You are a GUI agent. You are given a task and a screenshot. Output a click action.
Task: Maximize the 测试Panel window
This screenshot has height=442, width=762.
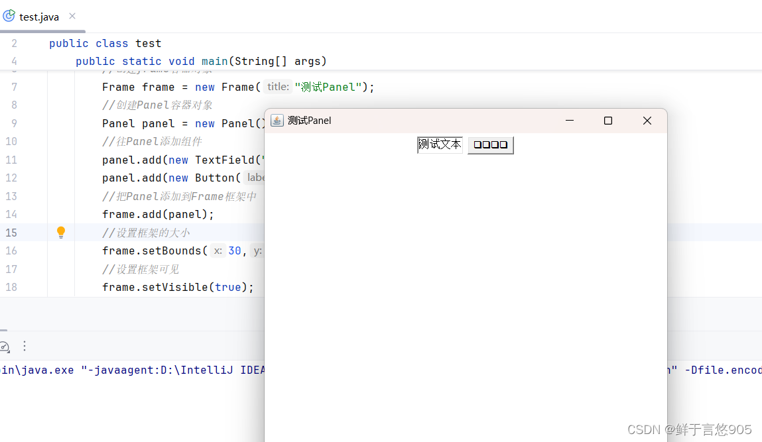608,121
